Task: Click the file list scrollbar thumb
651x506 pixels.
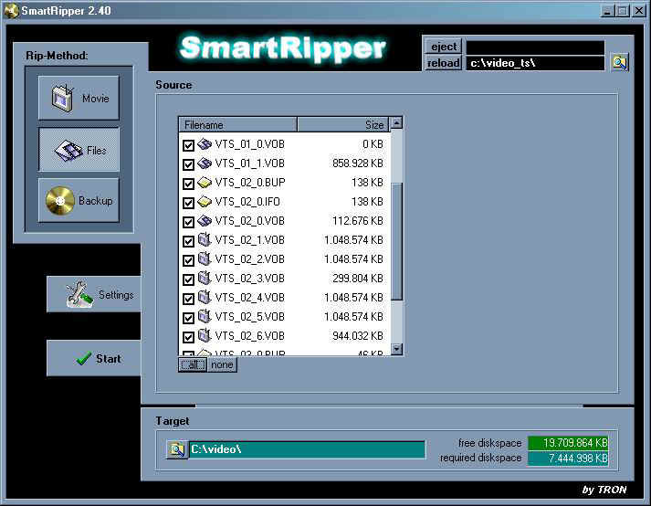Action: (x=396, y=241)
